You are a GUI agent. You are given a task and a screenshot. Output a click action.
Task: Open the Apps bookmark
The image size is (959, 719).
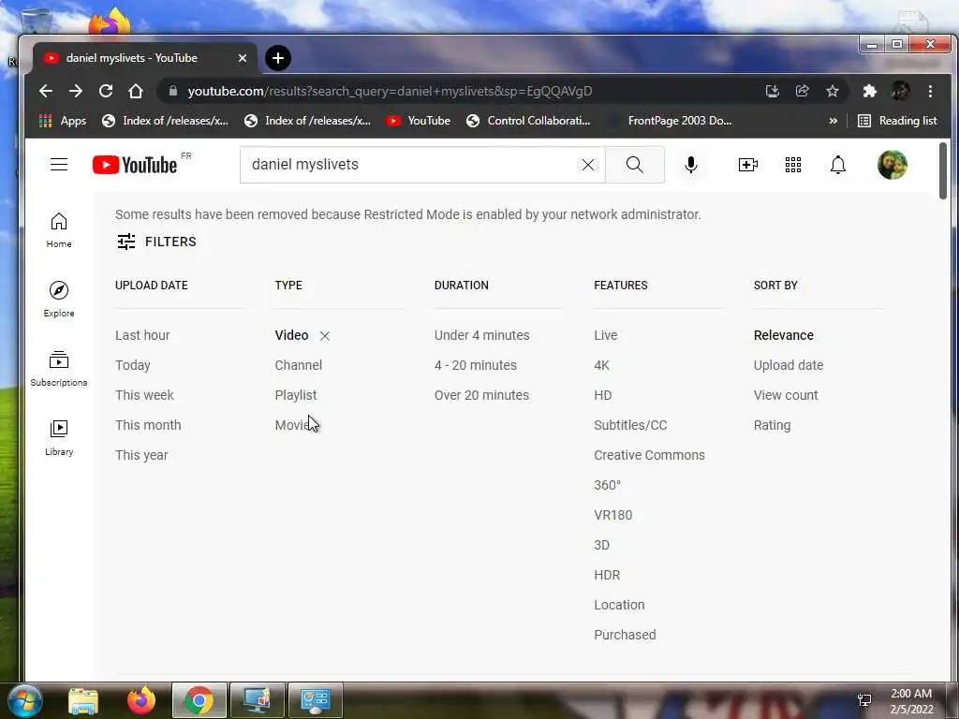click(x=63, y=121)
